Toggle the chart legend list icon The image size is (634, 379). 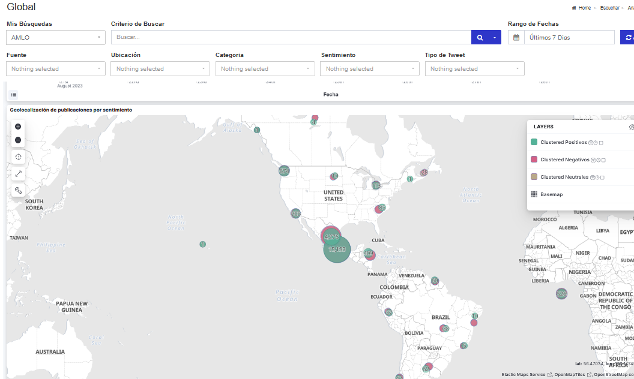[x=14, y=95]
